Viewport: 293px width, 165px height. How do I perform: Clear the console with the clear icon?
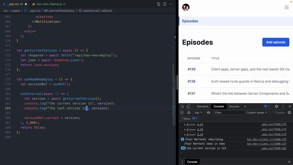pos(189,112)
